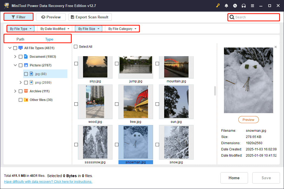This screenshot has width=284, height=189.
Task: Select the snow.jpg thumbnail
Action: point(176,142)
